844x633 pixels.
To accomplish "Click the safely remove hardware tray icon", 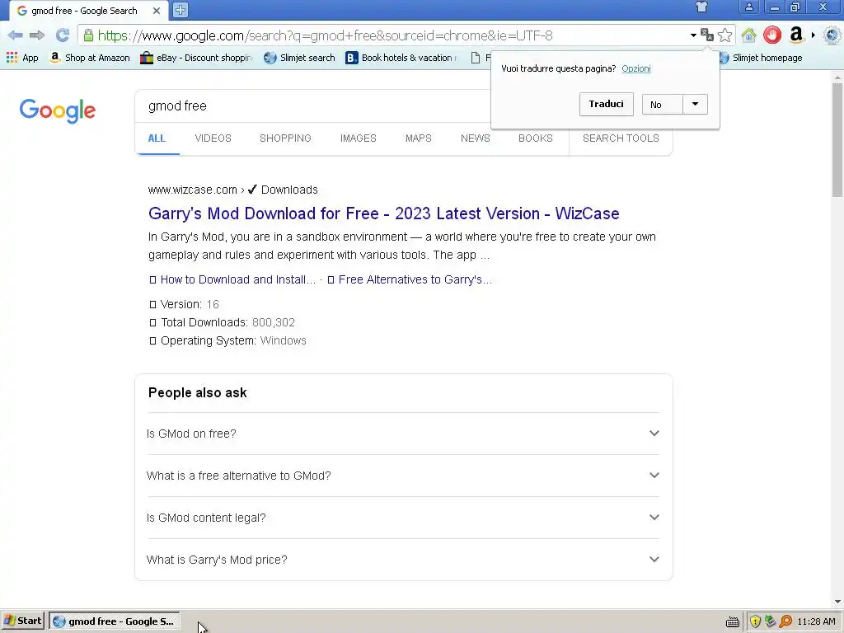I will pyautogui.click(x=771, y=621).
